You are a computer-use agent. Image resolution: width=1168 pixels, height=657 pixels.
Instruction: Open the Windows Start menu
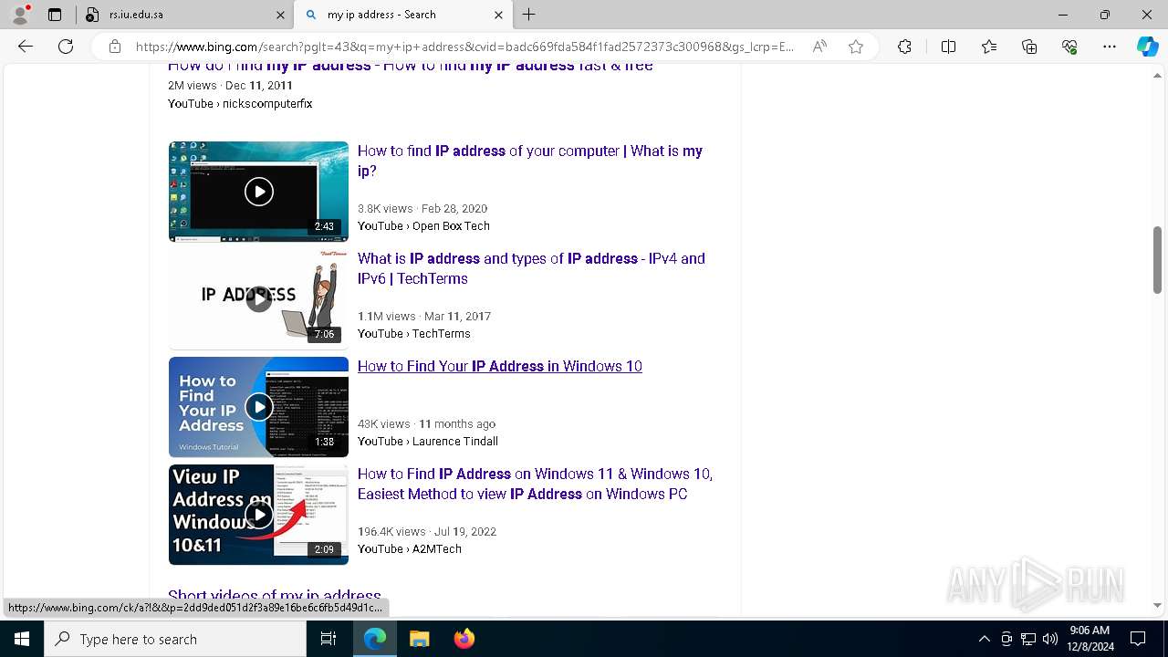[x=22, y=639]
